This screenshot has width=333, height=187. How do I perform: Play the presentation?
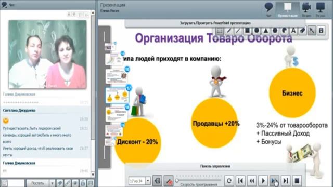(x=263, y=181)
